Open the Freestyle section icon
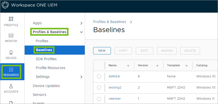The image size is (218, 104). tap(11, 19)
